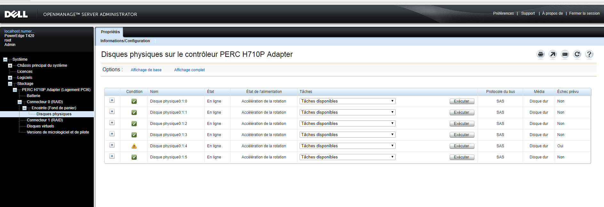Open tasks dropdown for Disque physique0:1:2
Image resolution: width=604 pixels, height=207 pixels.
[x=347, y=124]
